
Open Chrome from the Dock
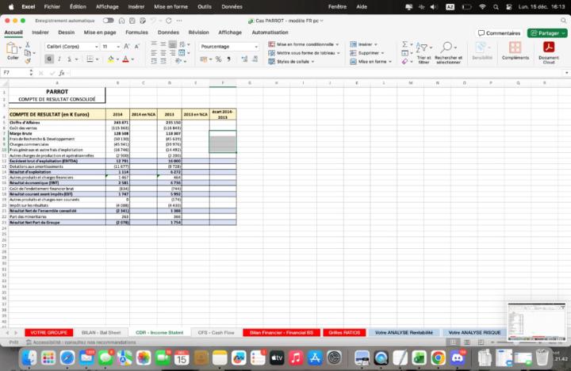438,358
